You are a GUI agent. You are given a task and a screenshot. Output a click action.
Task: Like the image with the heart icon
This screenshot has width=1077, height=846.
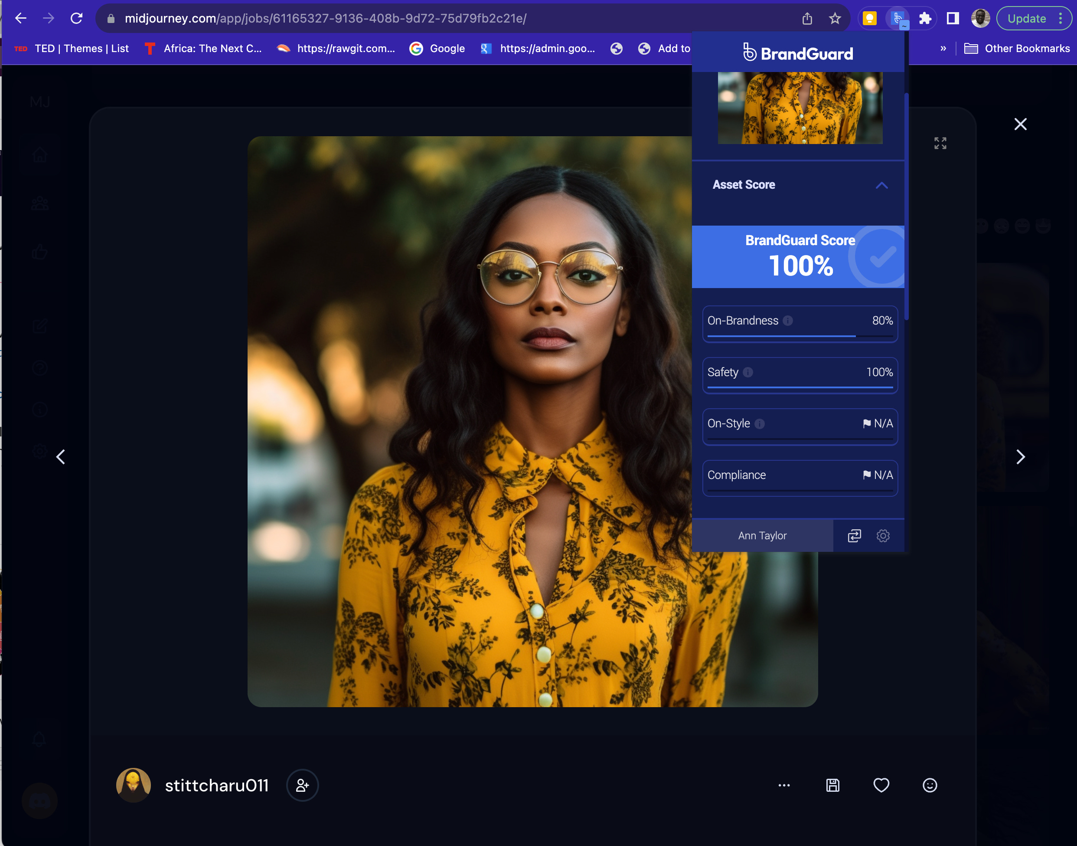coord(881,786)
